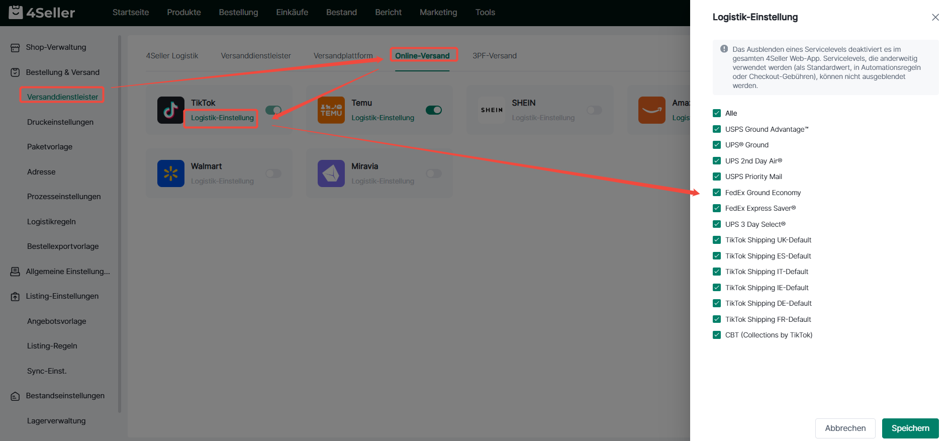The width and height of the screenshot is (949, 441).
Task: Uncheck TikTok Shipping ES-Default checkbox
Action: coord(717,256)
